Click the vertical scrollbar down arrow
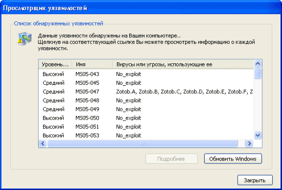 point(258,135)
